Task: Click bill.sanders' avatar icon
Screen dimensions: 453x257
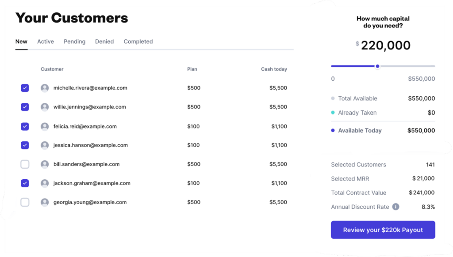Action: 45,164
